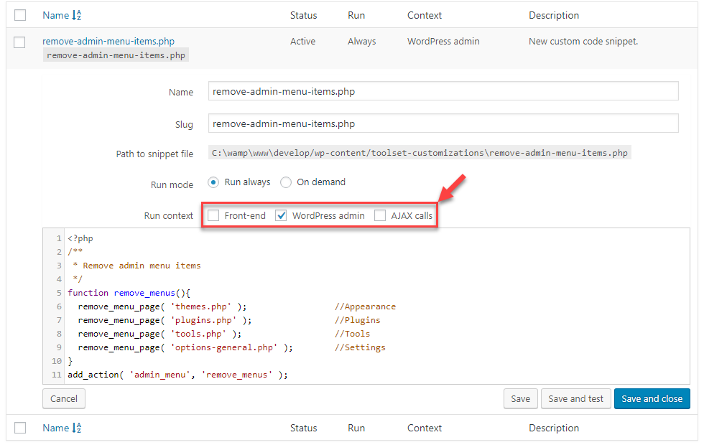
Task: Click Save and test
Action: click(576, 398)
